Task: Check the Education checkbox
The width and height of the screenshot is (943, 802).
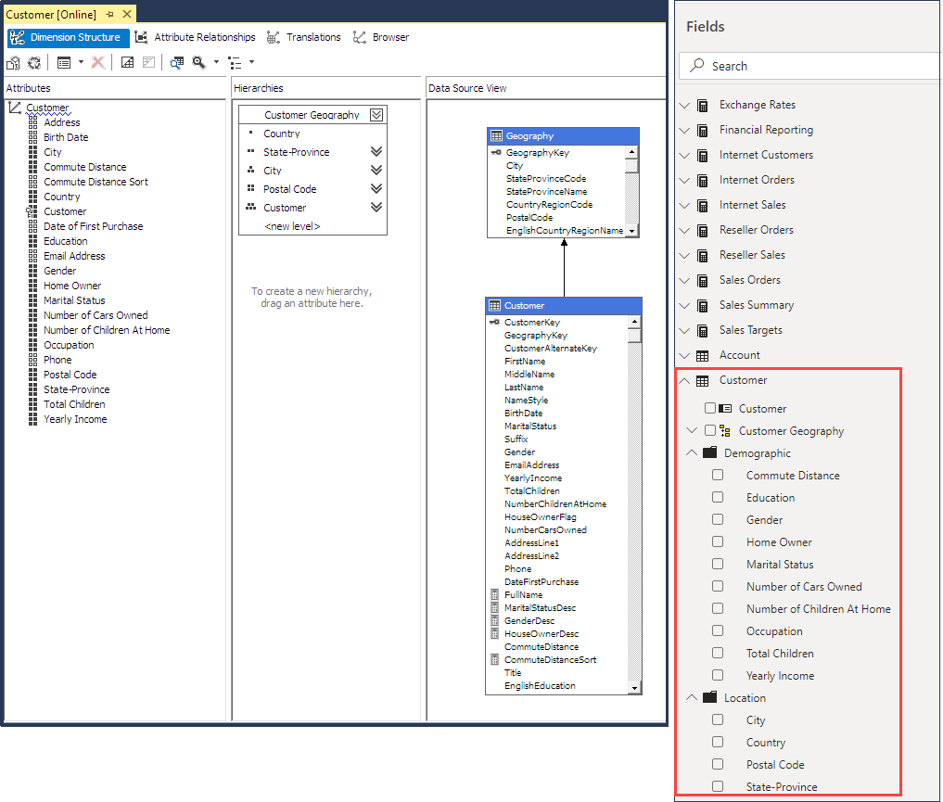Action: (x=718, y=497)
